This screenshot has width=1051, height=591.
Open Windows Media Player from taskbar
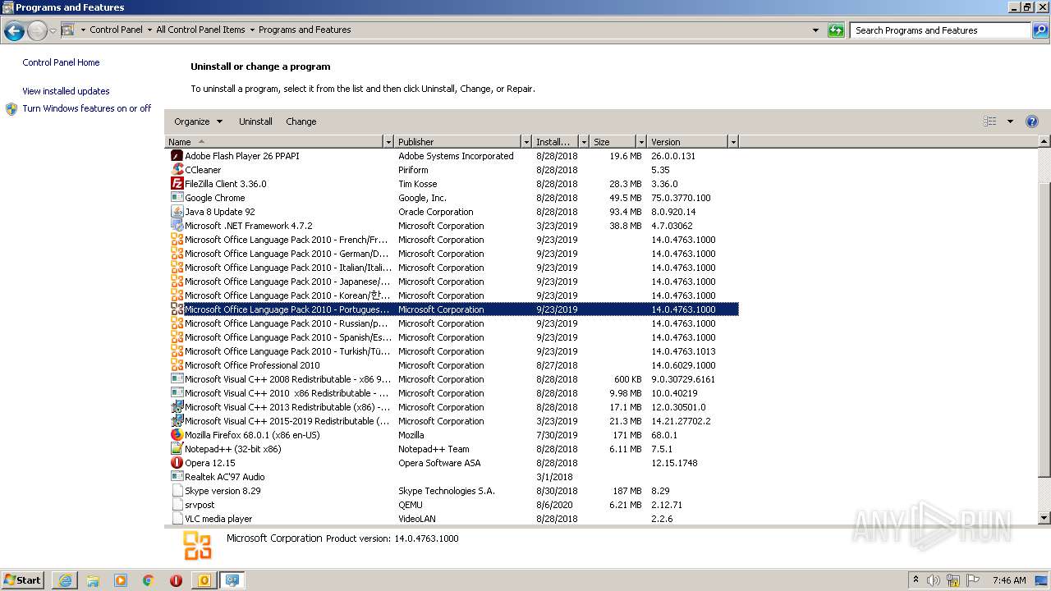point(121,580)
